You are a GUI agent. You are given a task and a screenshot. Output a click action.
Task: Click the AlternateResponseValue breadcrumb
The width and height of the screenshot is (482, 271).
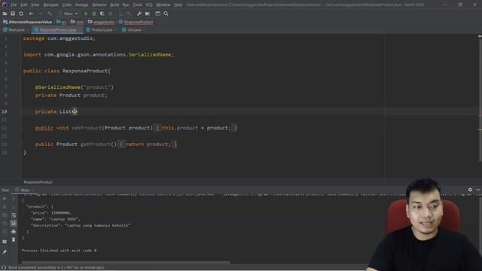27,22
